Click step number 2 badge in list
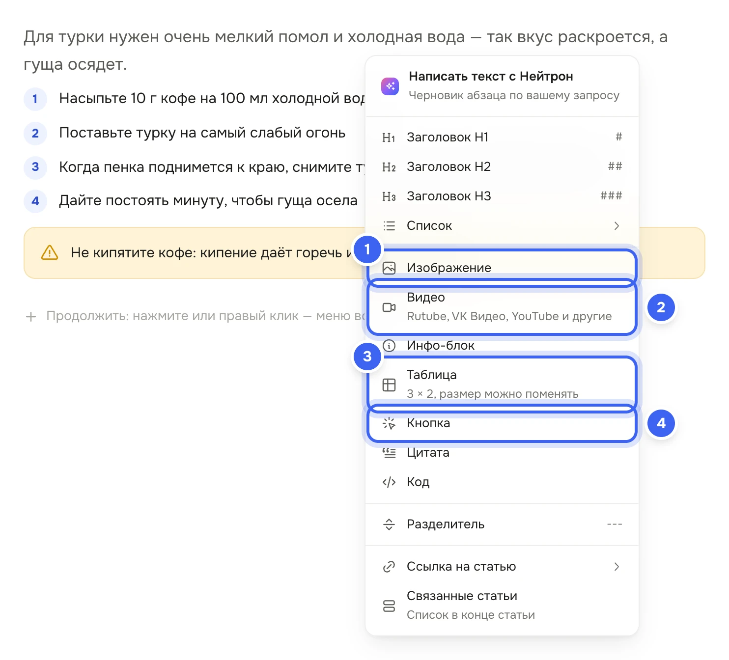Image resolution: width=729 pixels, height=660 pixels. (x=35, y=134)
